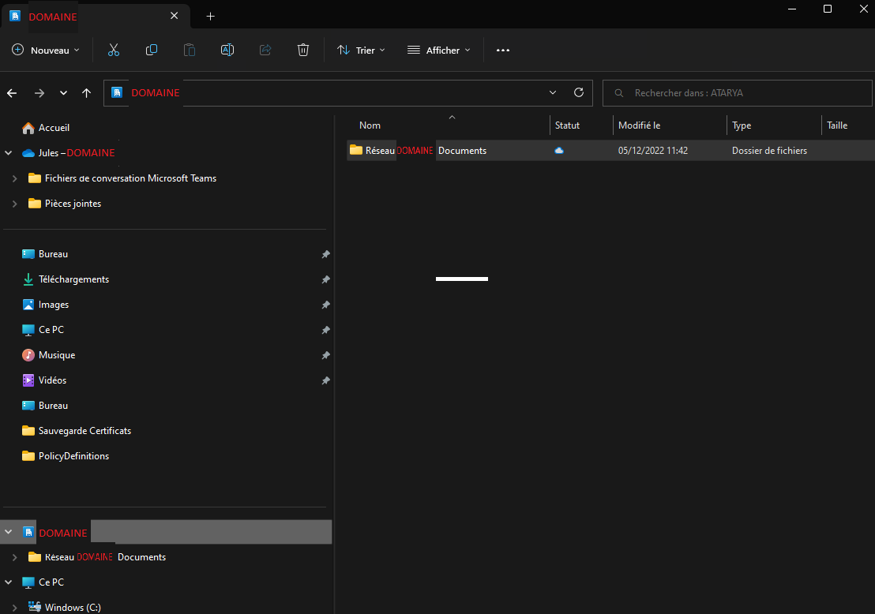This screenshot has width=875, height=614.
Task: Click the Copy icon
Action: pos(151,49)
